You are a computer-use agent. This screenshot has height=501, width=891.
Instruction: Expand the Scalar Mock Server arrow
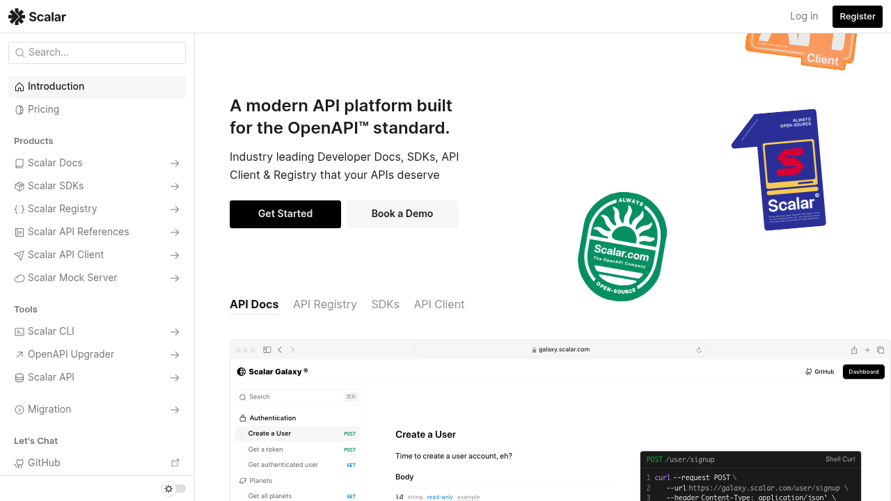175,278
